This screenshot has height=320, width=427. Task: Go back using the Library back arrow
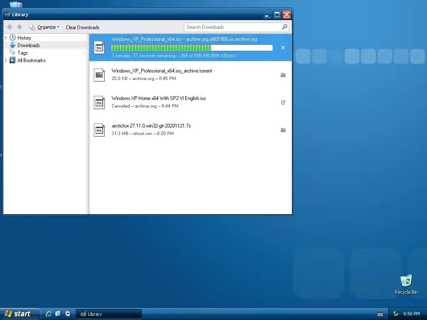[10, 27]
